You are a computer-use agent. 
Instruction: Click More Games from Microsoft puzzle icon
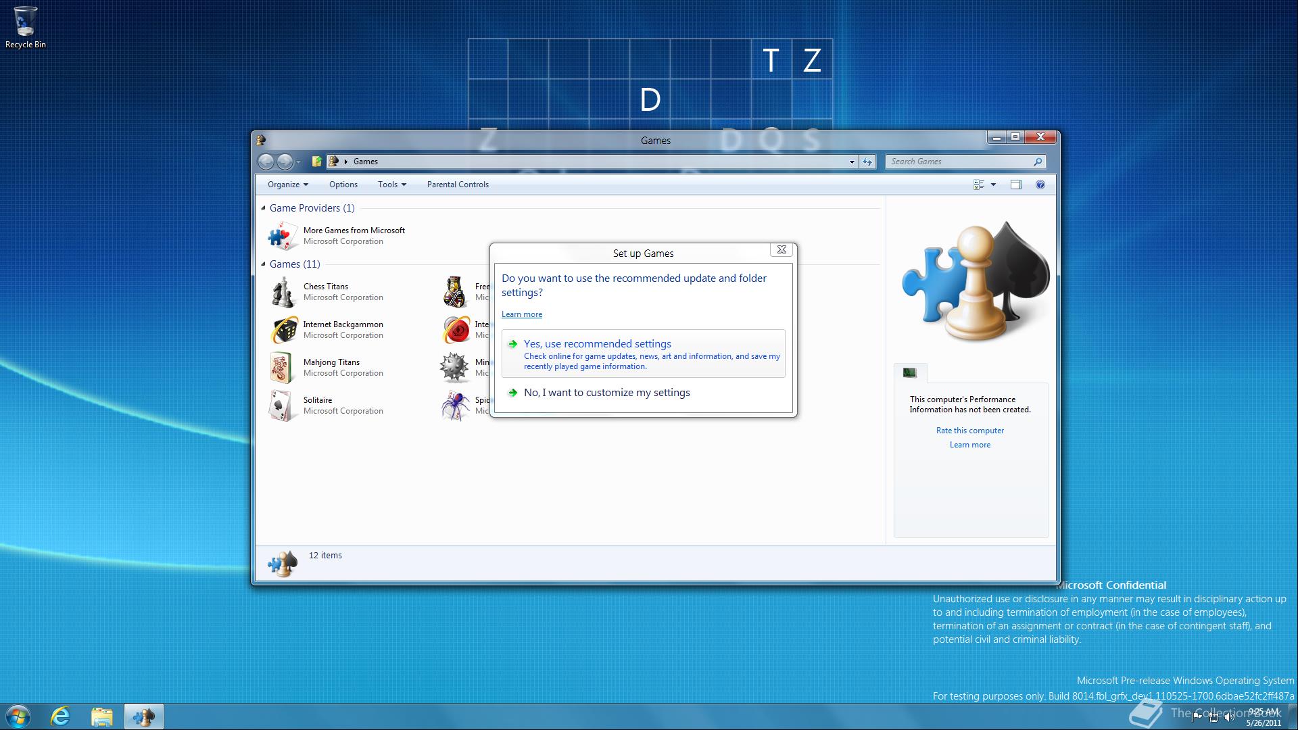click(283, 236)
